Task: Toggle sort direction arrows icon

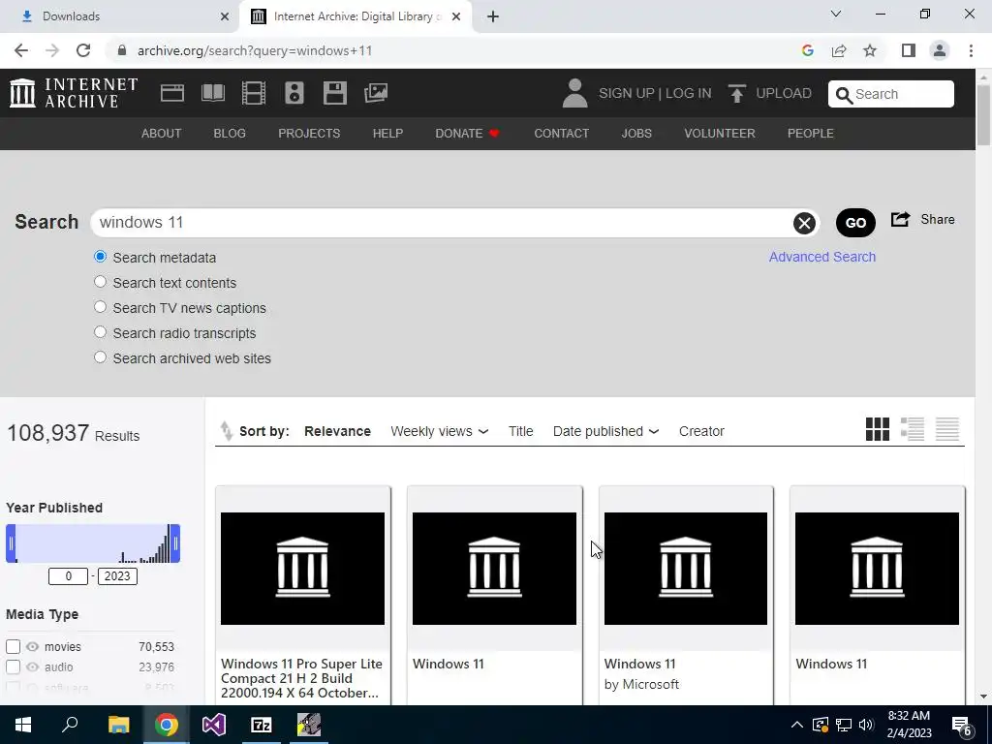Action: point(226,431)
